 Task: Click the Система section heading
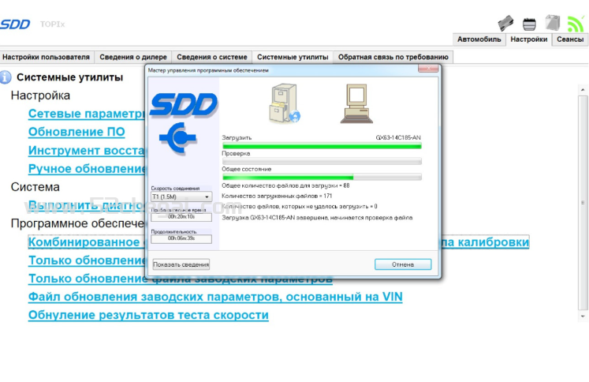(x=35, y=187)
